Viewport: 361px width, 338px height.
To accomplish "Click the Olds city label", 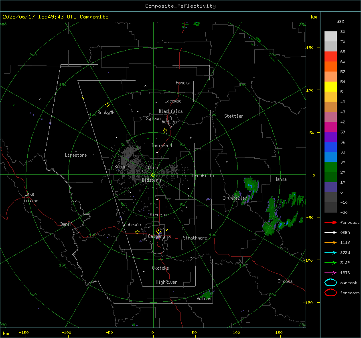I will click(x=153, y=168).
